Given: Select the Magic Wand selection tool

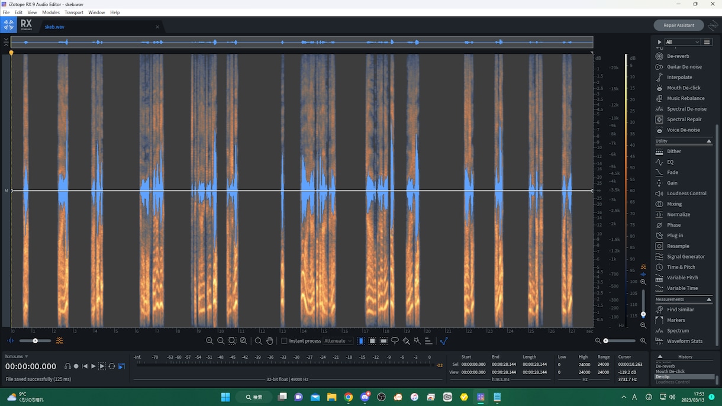Looking at the screenshot, I should pos(417,341).
